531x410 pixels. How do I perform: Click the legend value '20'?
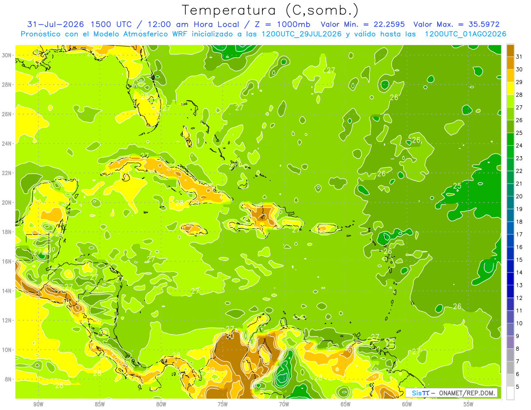coord(519,196)
